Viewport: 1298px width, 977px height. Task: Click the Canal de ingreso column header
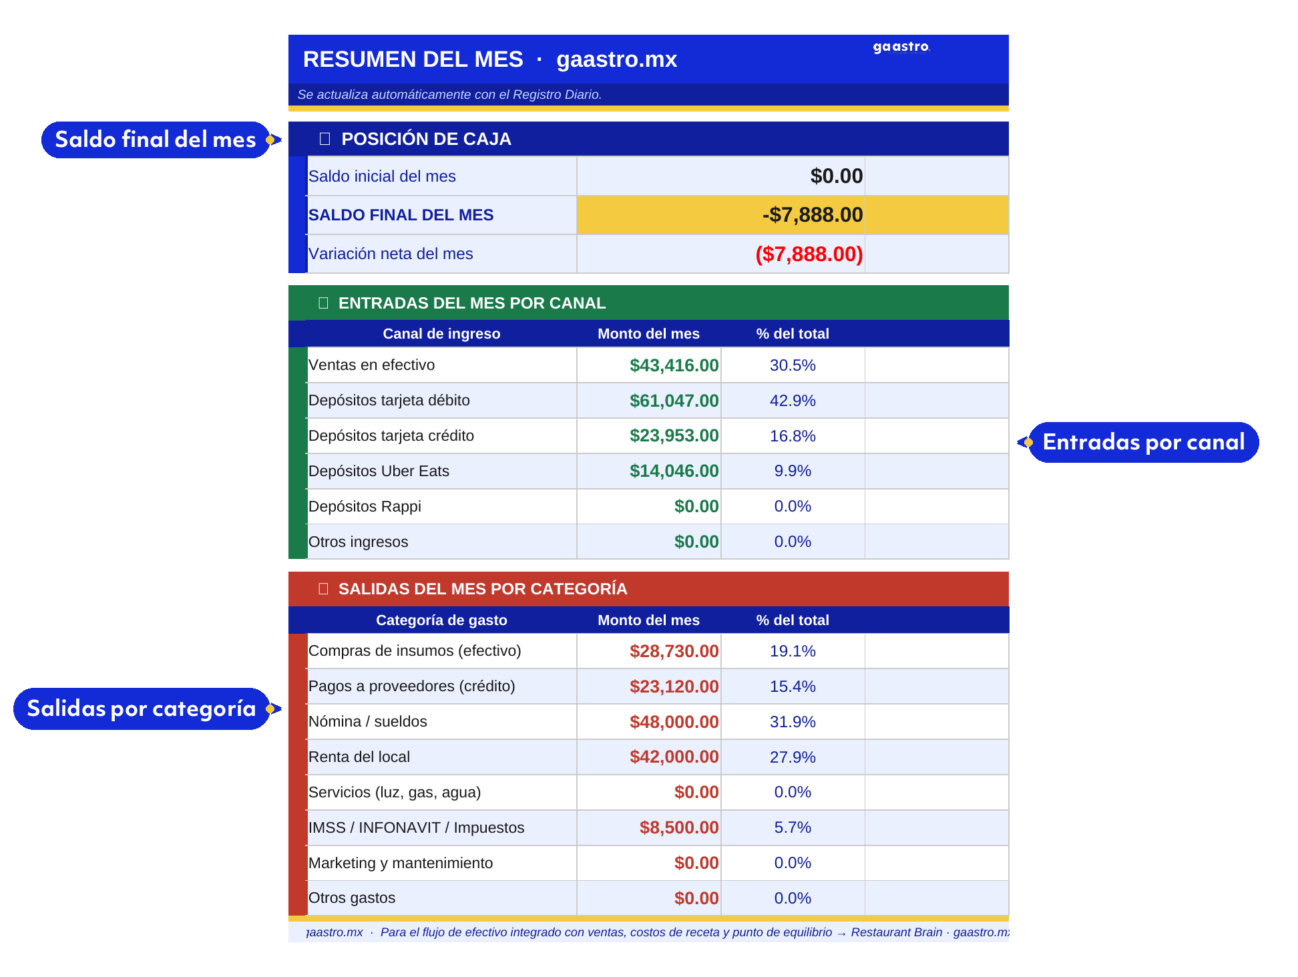point(441,334)
